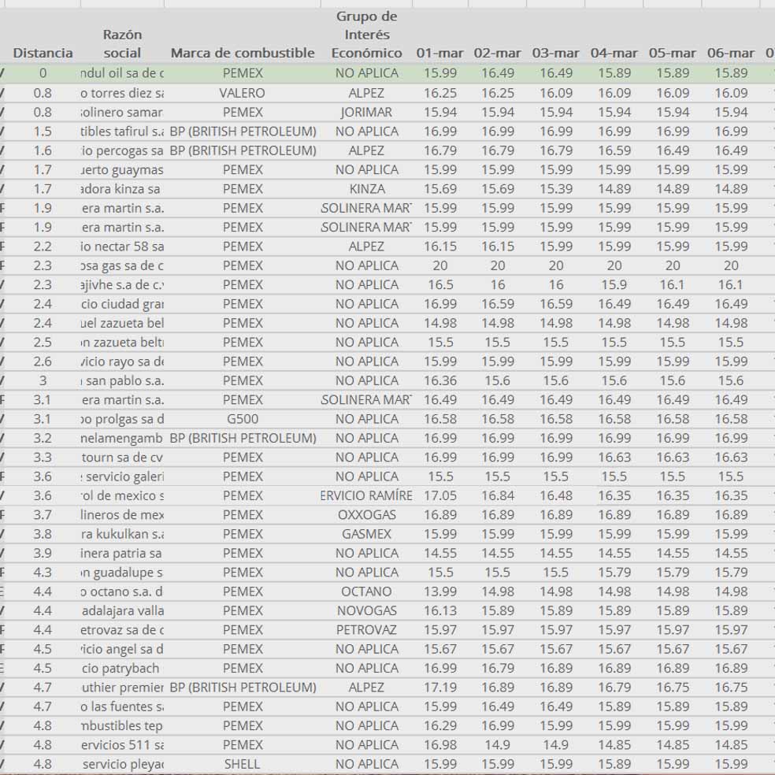Click the 'o octano s.a. d' name cell

point(123,591)
